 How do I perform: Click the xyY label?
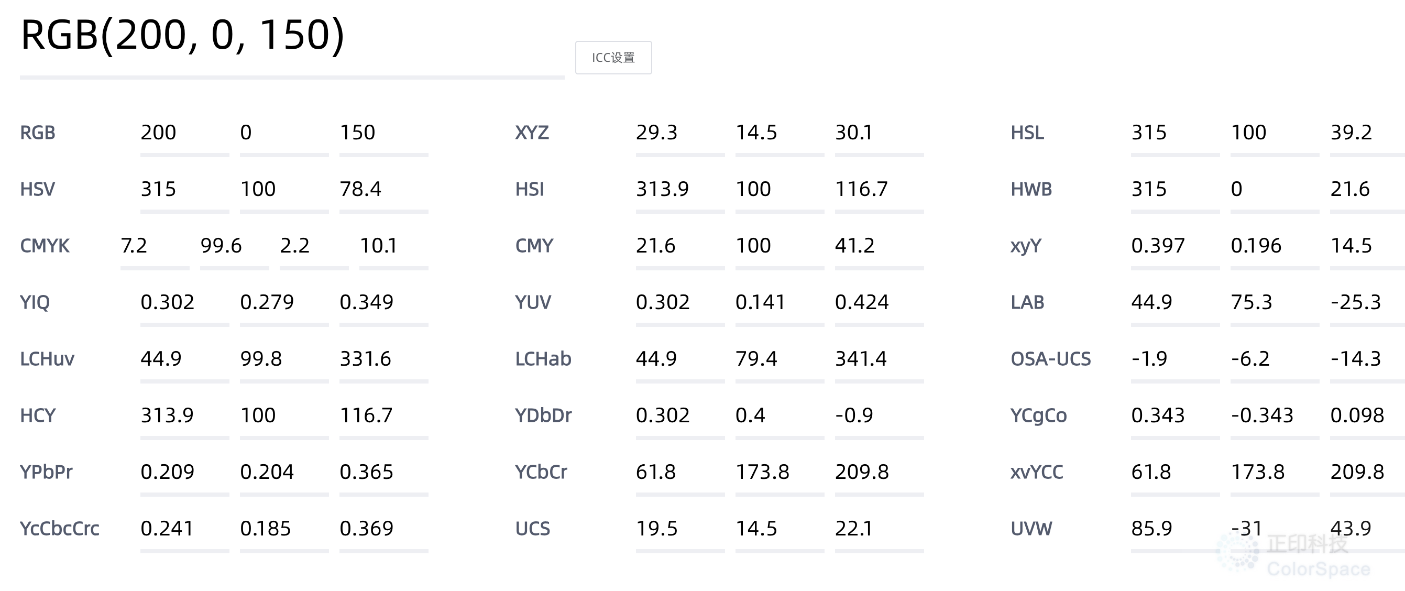(1026, 246)
